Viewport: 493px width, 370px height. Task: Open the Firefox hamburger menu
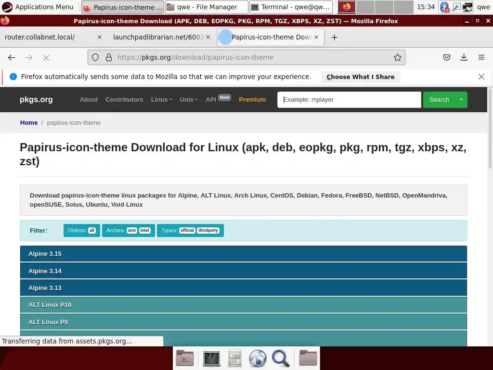click(481, 57)
